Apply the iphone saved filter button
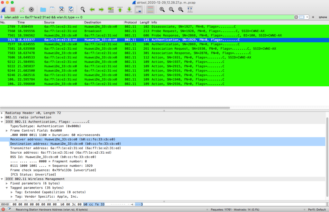 pyautogui.click(x=322, y=17)
